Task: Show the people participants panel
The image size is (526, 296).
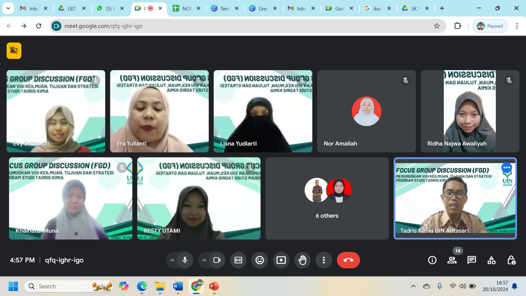Action: [x=452, y=260]
